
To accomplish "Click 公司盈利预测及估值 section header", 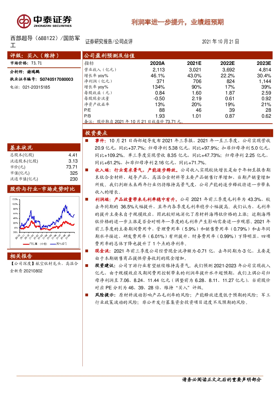I will coord(178,55).
